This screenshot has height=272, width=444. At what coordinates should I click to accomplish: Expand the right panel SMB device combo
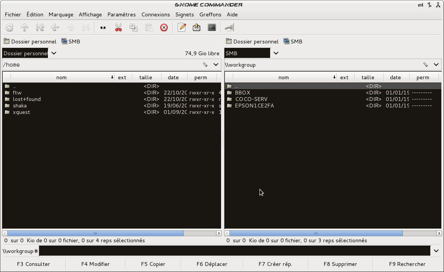276,53
